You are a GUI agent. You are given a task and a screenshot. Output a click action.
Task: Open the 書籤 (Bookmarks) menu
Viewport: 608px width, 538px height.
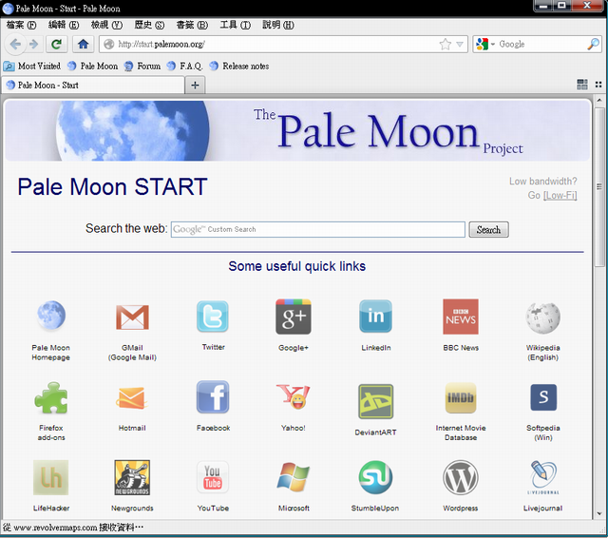point(191,25)
